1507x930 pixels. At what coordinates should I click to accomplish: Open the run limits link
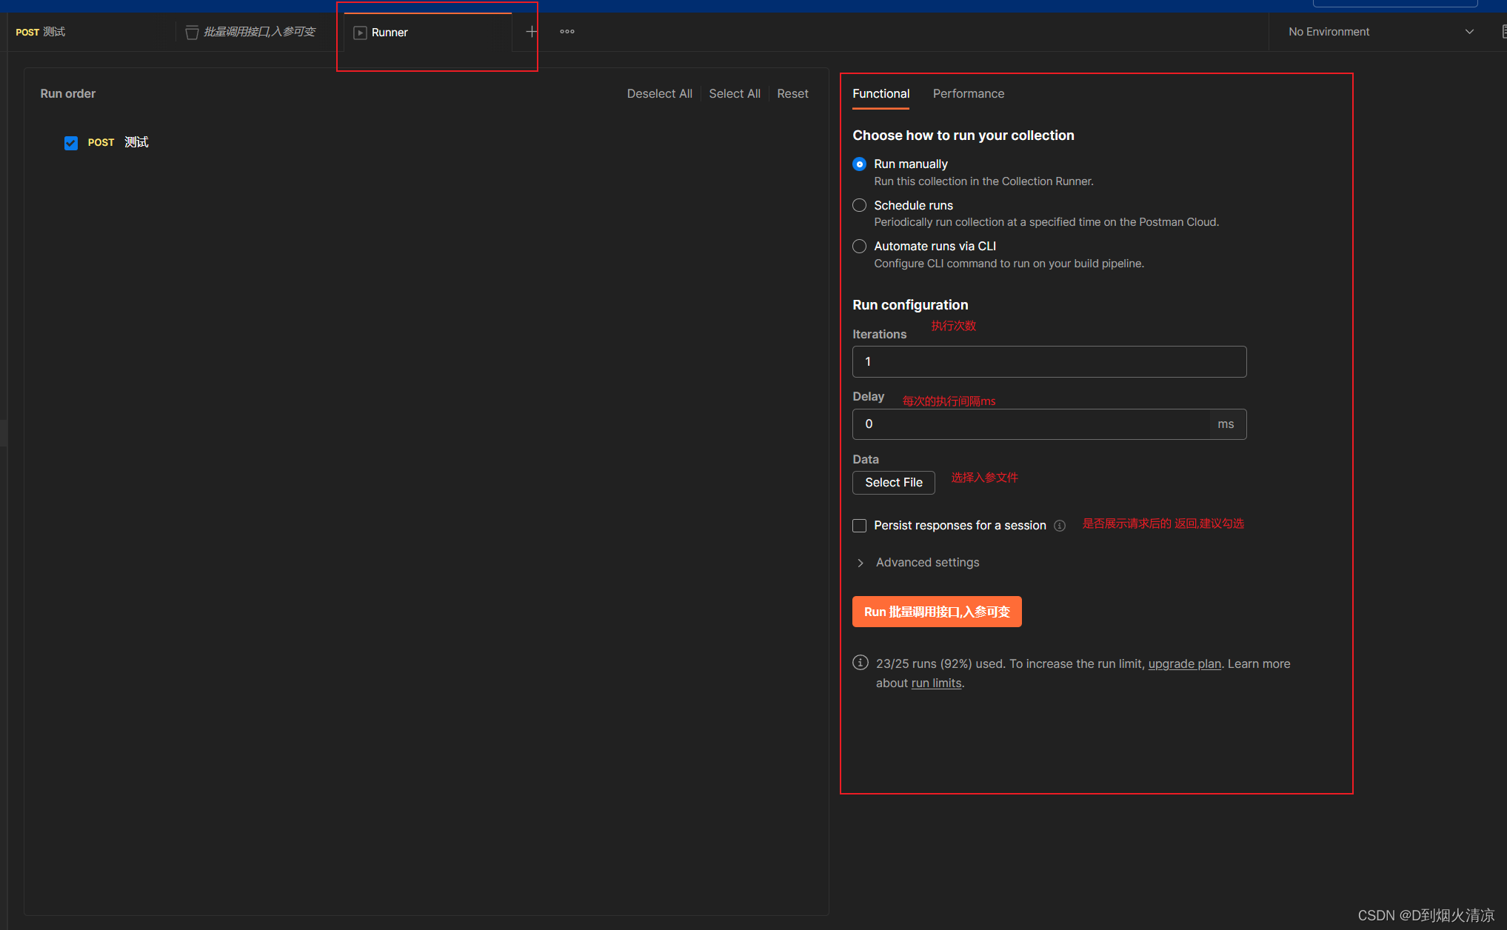tap(936, 683)
